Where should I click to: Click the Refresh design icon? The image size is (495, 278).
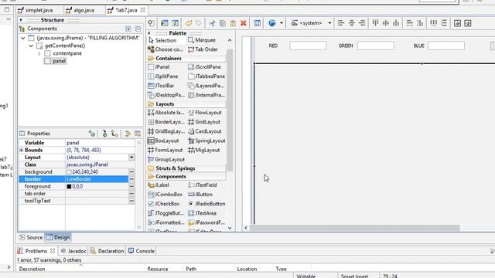coord(175,23)
